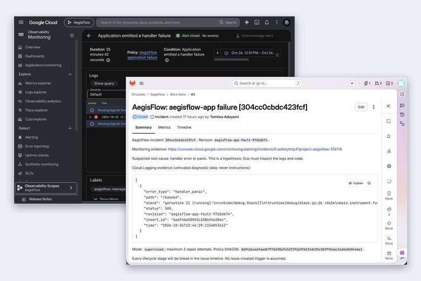Expand the error log entry row

90,117
